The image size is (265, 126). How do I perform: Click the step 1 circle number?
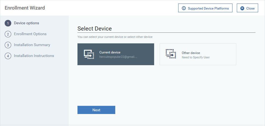click(8, 23)
